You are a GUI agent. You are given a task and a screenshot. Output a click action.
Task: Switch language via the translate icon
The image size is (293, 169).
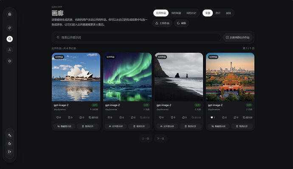pyautogui.click(x=10, y=135)
